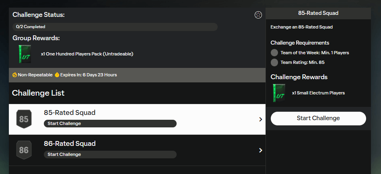Image resolution: width=381 pixels, height=174 pixels.
Task: Select the 86-Rated Squad challenge title
Action: click(x=70, y=144)
